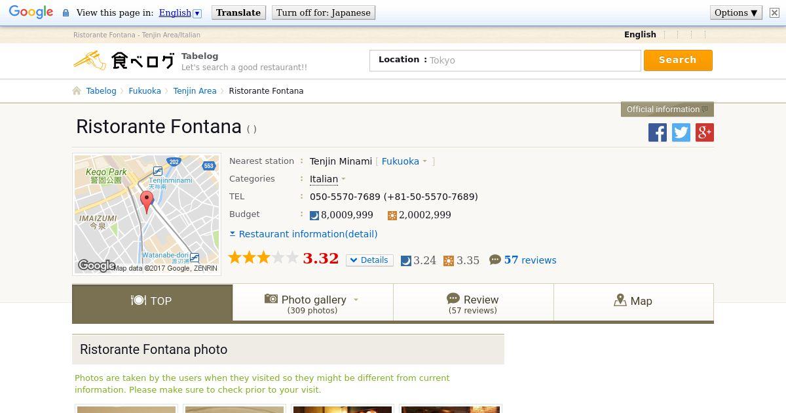Share on Facebook icon

coord(658,132)
